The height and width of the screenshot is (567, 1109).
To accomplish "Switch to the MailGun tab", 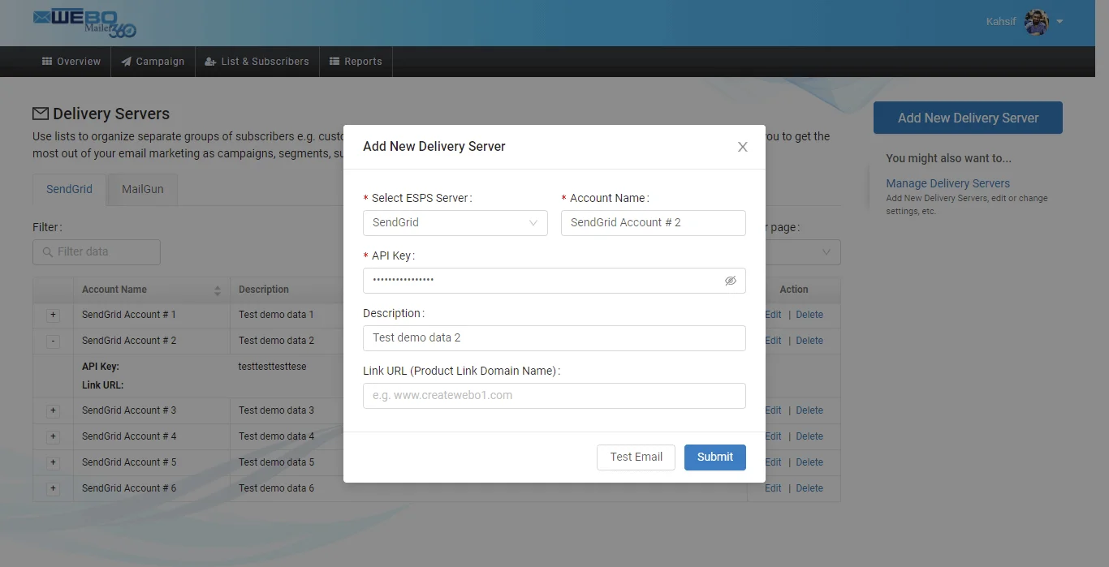I will pyautogui.click(x=143, y=189).
